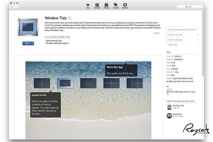
Task: Click highlighted centered-window layout icon in screenshot
Action: click(65, 83)
